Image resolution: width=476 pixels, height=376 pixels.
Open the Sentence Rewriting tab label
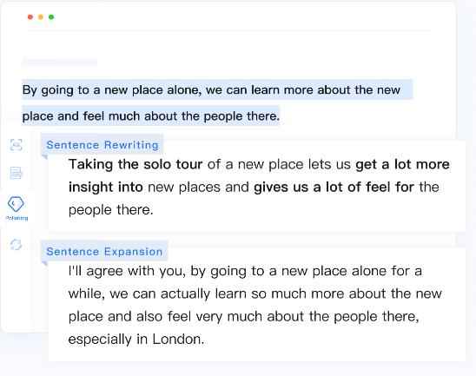[x=102, y=145]
